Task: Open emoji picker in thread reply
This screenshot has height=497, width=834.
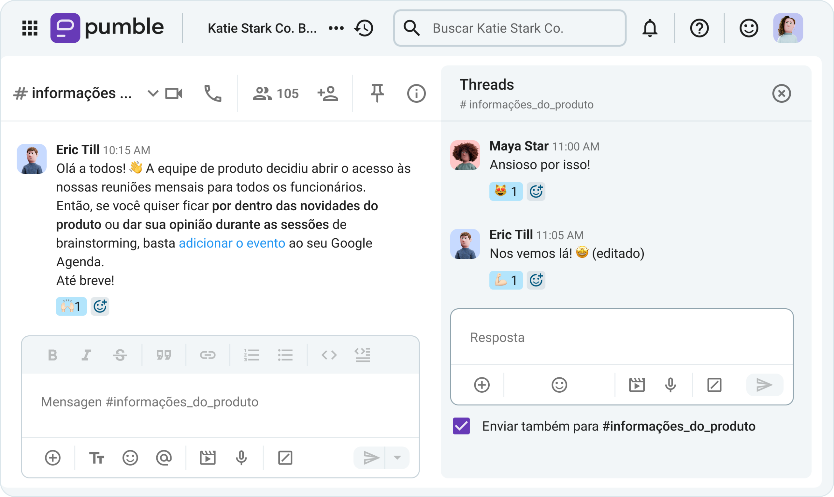Action: (x=560, y=385)
